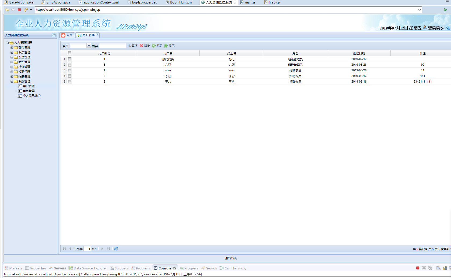Viewport: 451px width, 278px height.
Task: Click the delete (删除) red X icon
Action: coord(141,46)
